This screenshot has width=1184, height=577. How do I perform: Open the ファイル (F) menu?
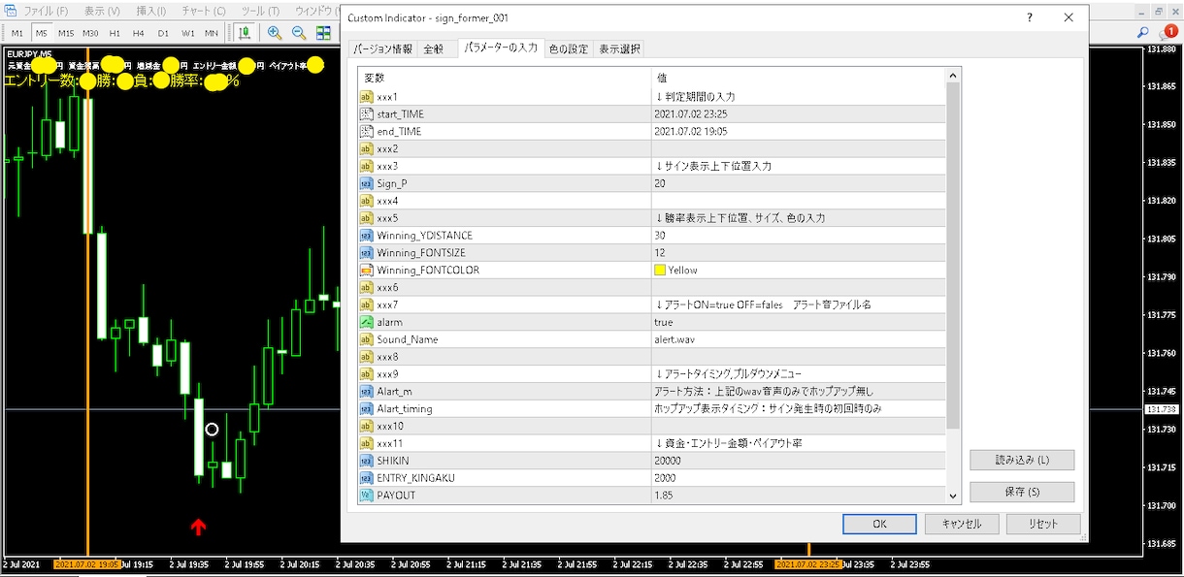tap(46, 11)
